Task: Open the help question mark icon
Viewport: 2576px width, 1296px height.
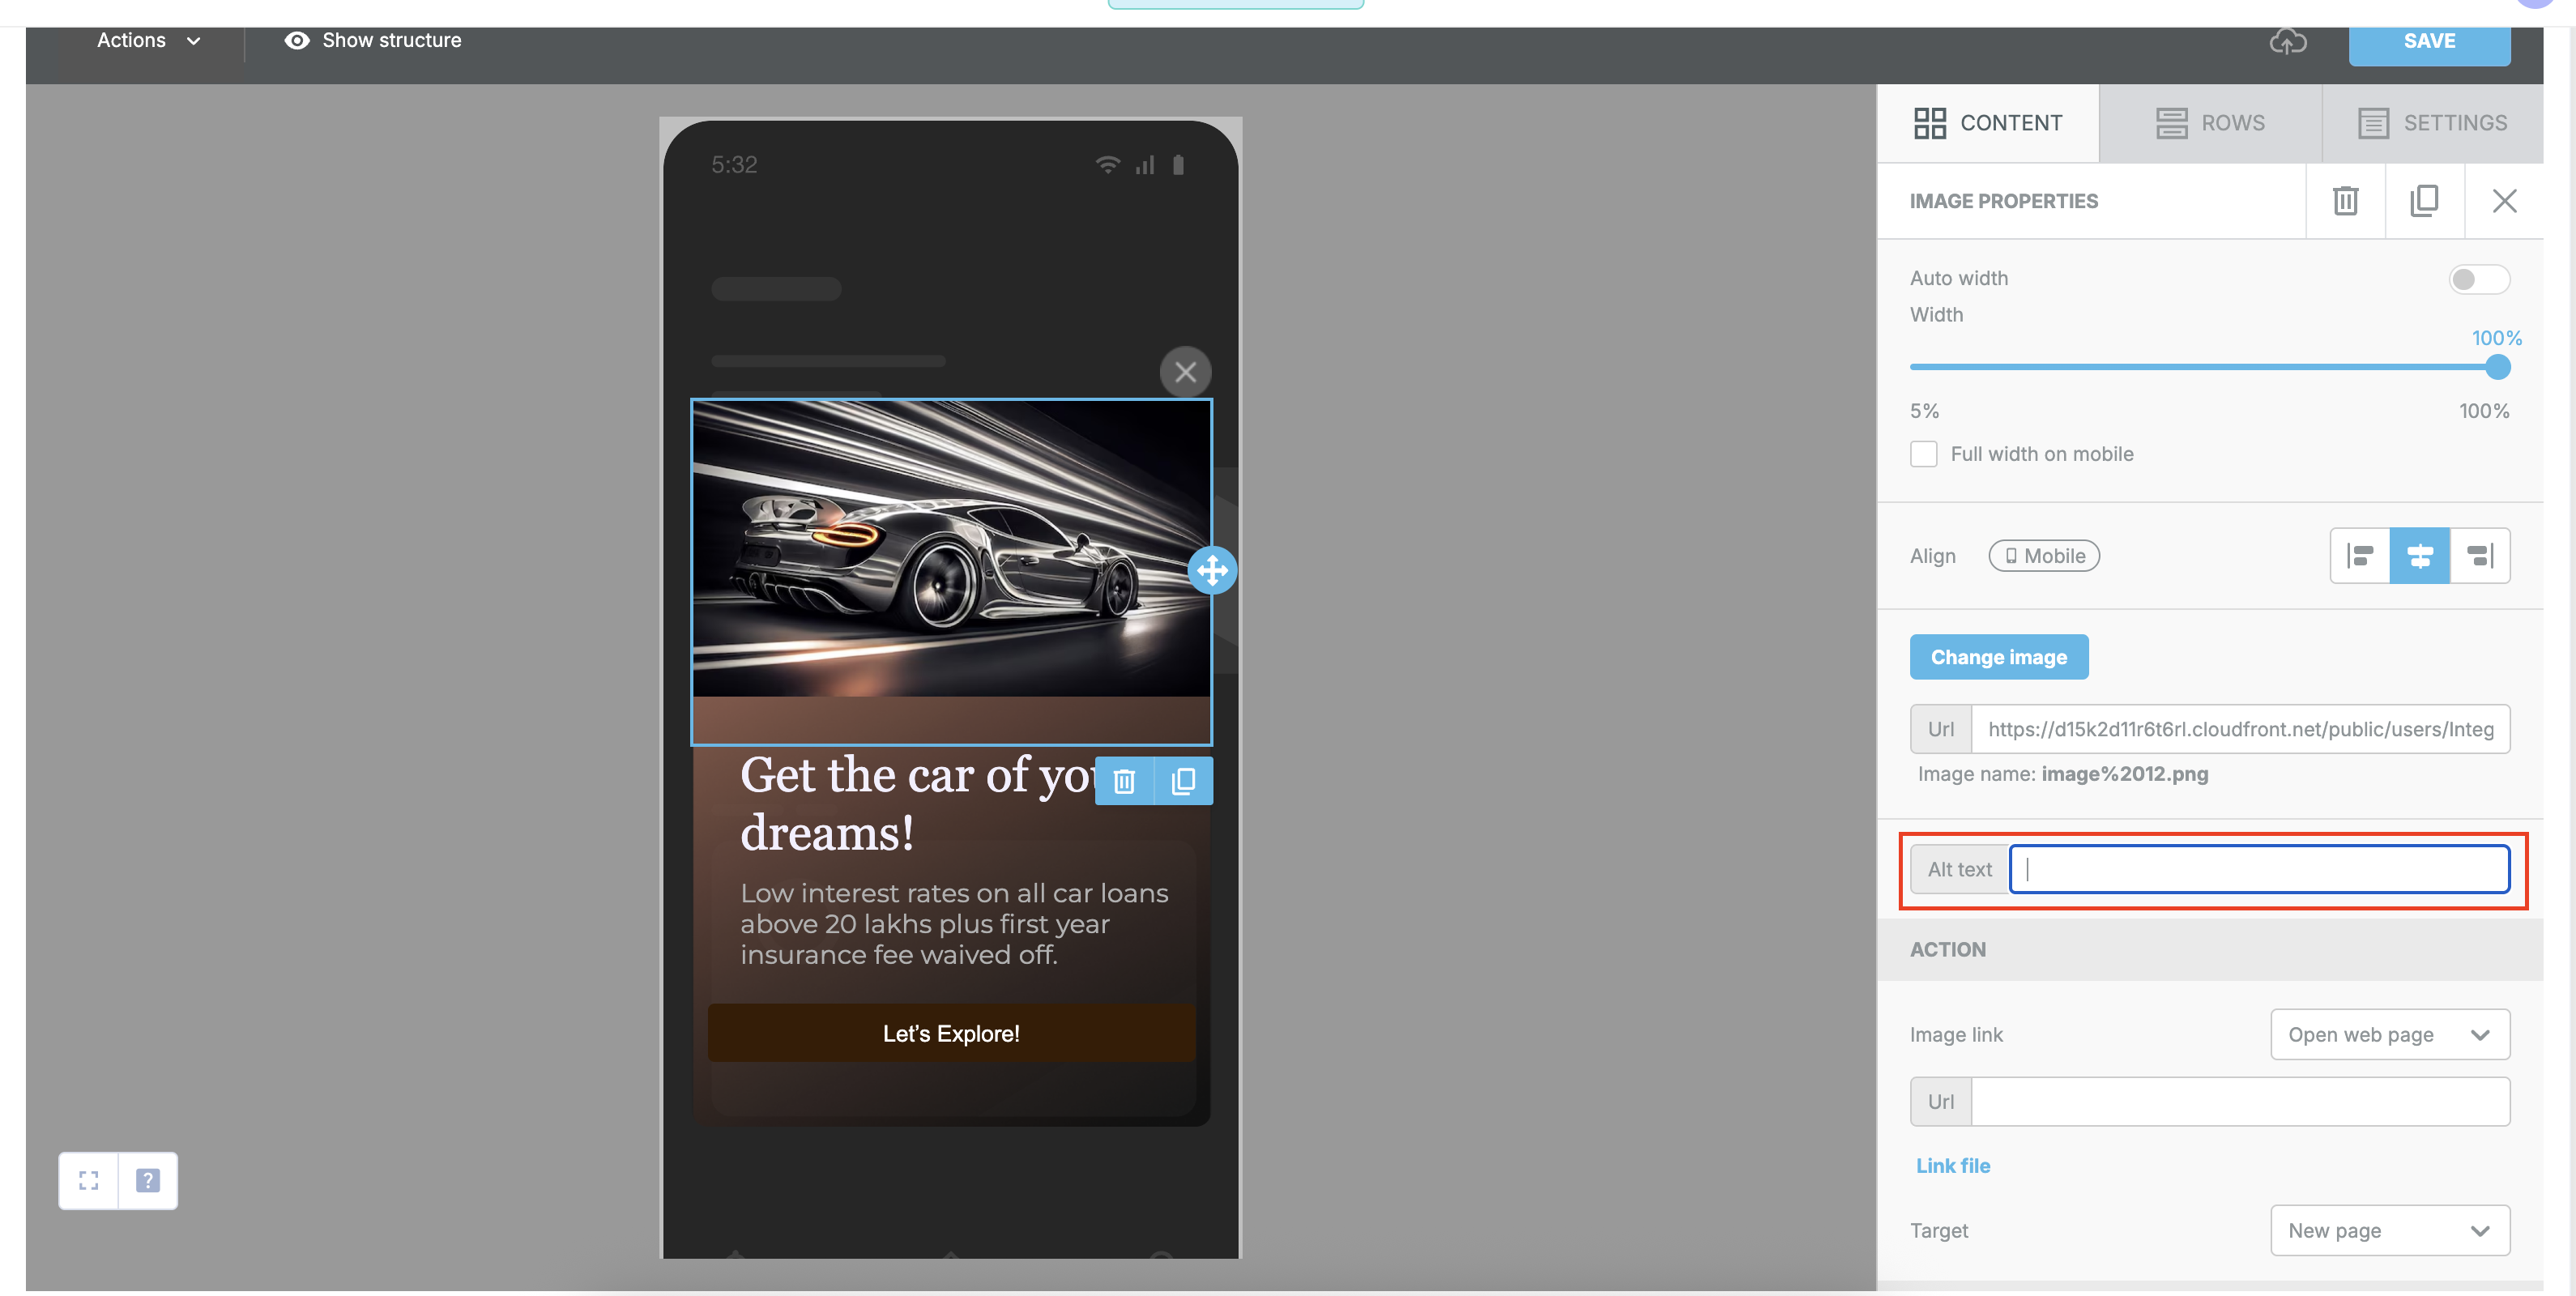Action: pos(148,1180)
